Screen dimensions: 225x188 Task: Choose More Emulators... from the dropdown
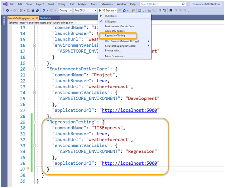(115, 56)
